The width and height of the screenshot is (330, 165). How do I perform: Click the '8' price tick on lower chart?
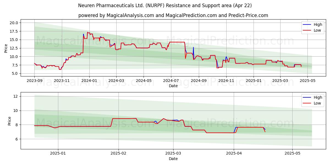(x=16, y=125)
